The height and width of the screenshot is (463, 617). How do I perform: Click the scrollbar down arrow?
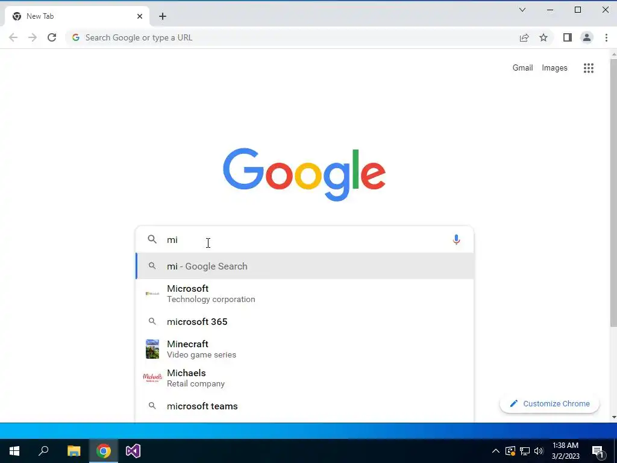pyautogui.click(x=613, y=417)
